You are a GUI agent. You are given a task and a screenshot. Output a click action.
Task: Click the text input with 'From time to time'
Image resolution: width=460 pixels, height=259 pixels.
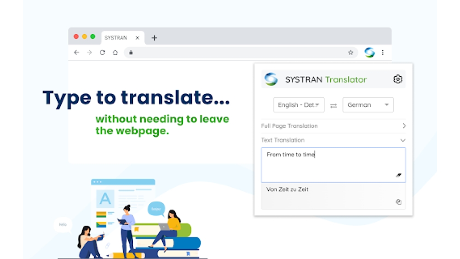point(333,165)
